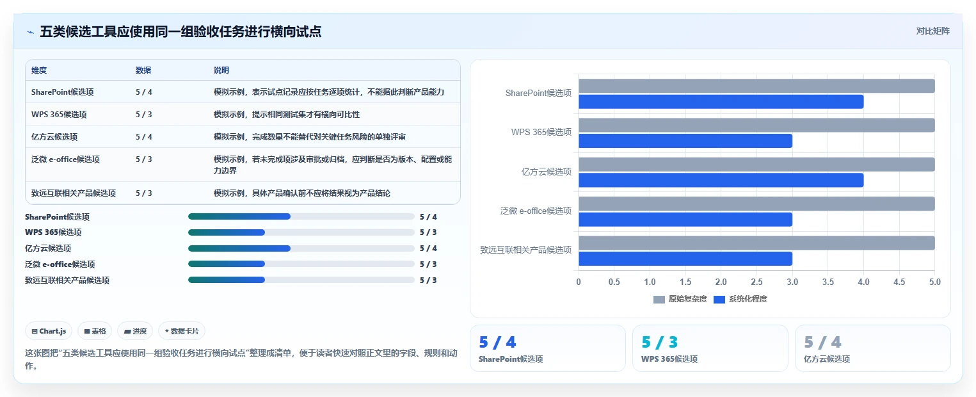Click the 数据卡片 tag chip
The image size is (976, 397).
182,331
